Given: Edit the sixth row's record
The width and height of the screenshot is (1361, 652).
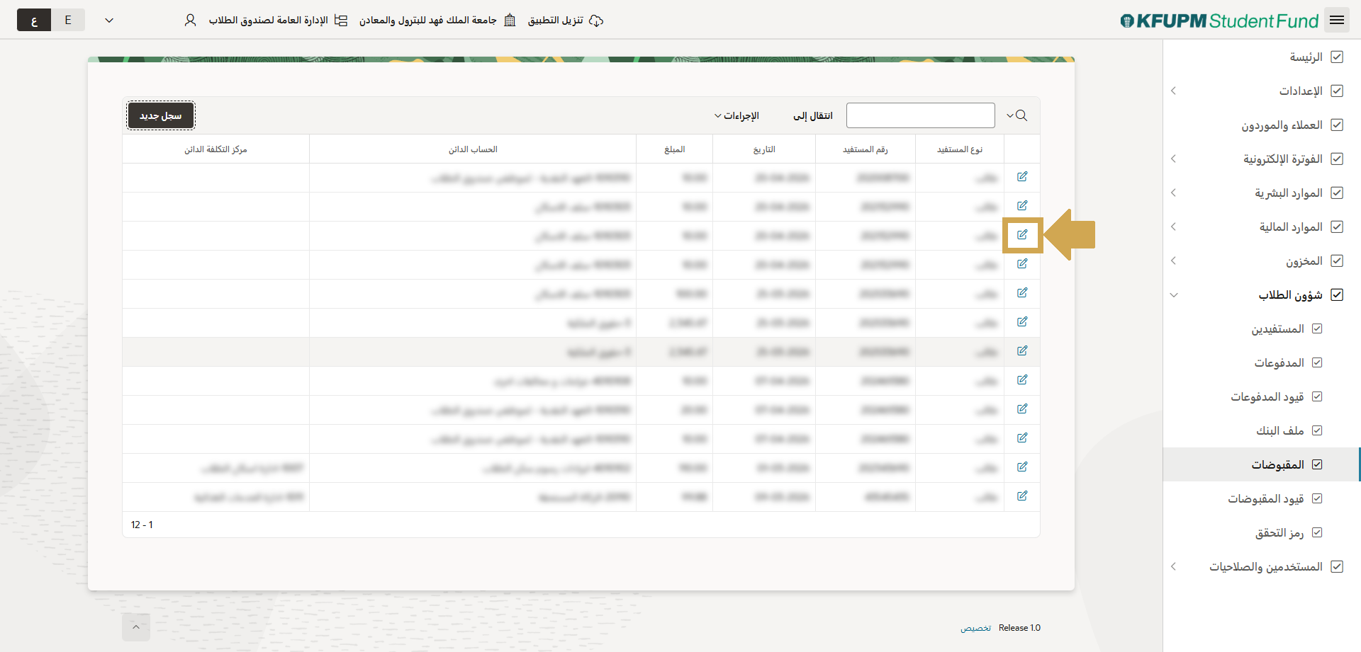Looking at the screenshot, I should click(x=1022, y=322).
